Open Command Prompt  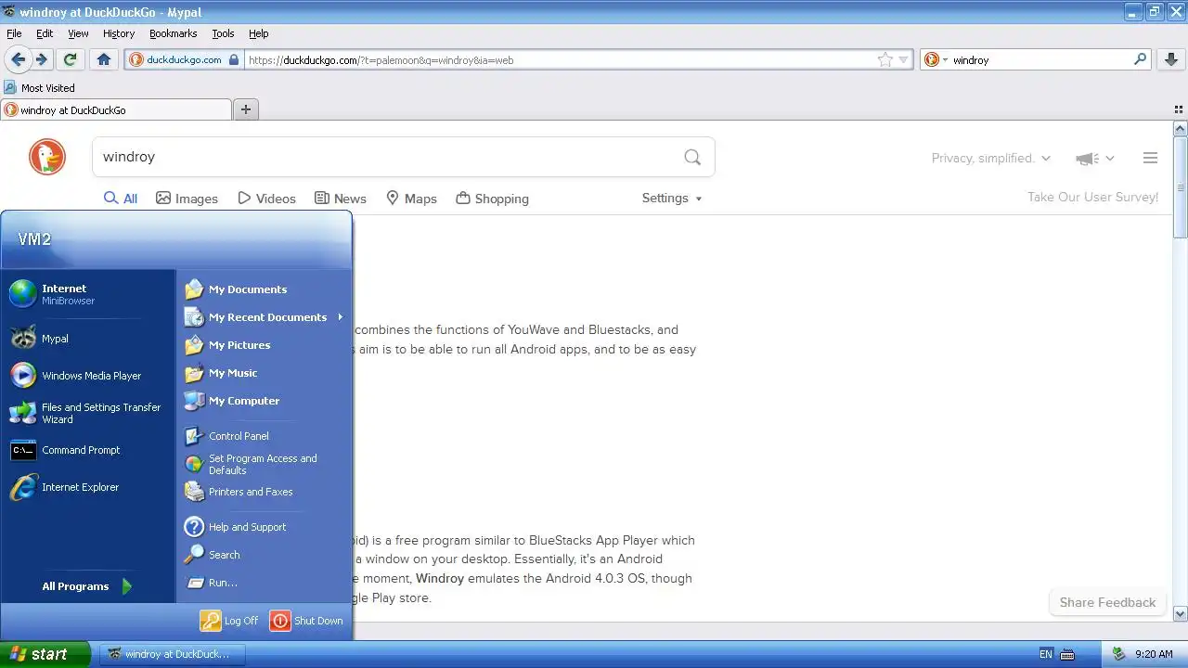88,450
